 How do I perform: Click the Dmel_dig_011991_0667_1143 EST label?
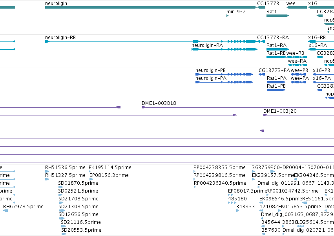[x=296, y=183]
